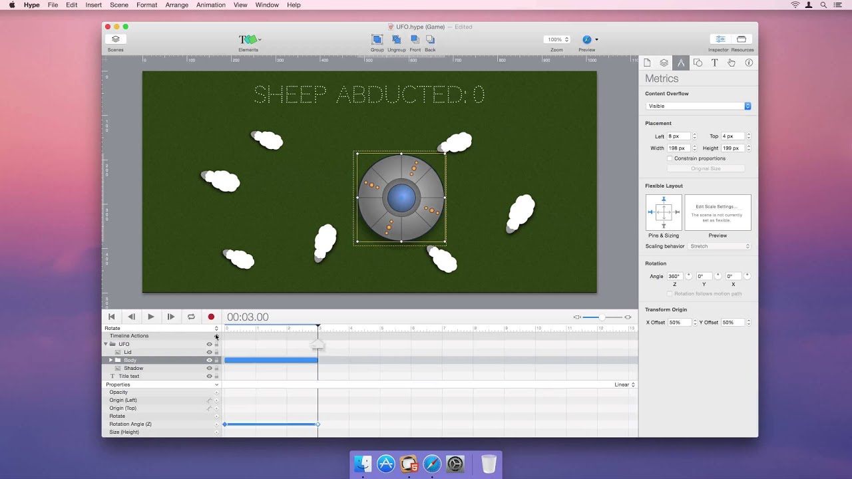Open the Content Overflow Visible dropdown
The image size is (852, 479).
(x=698, y=106)
